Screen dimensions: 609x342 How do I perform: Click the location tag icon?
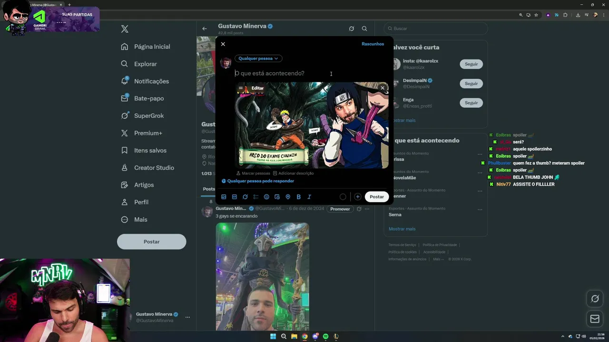[x=288, y=197]
